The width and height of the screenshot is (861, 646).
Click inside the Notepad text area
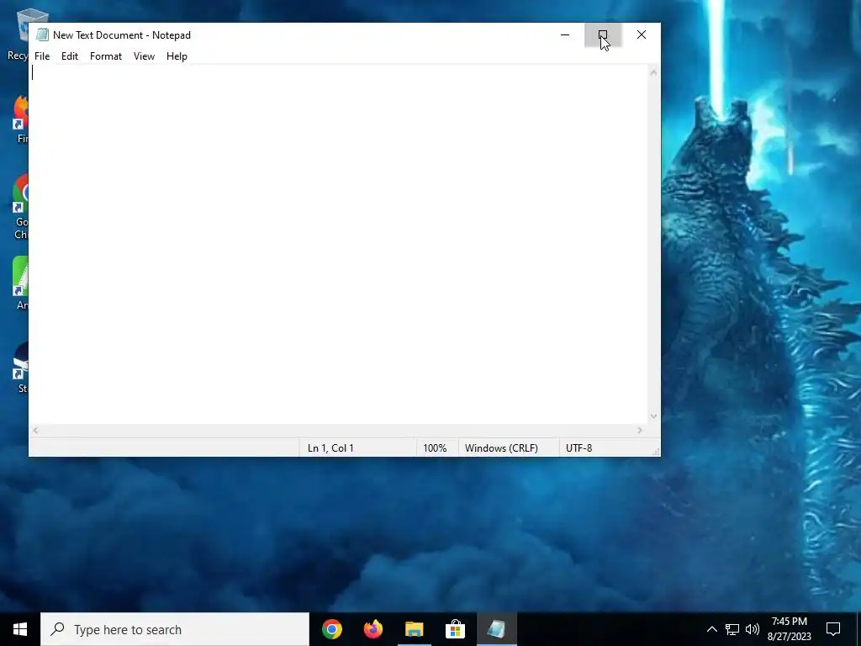tap(338, 244)
